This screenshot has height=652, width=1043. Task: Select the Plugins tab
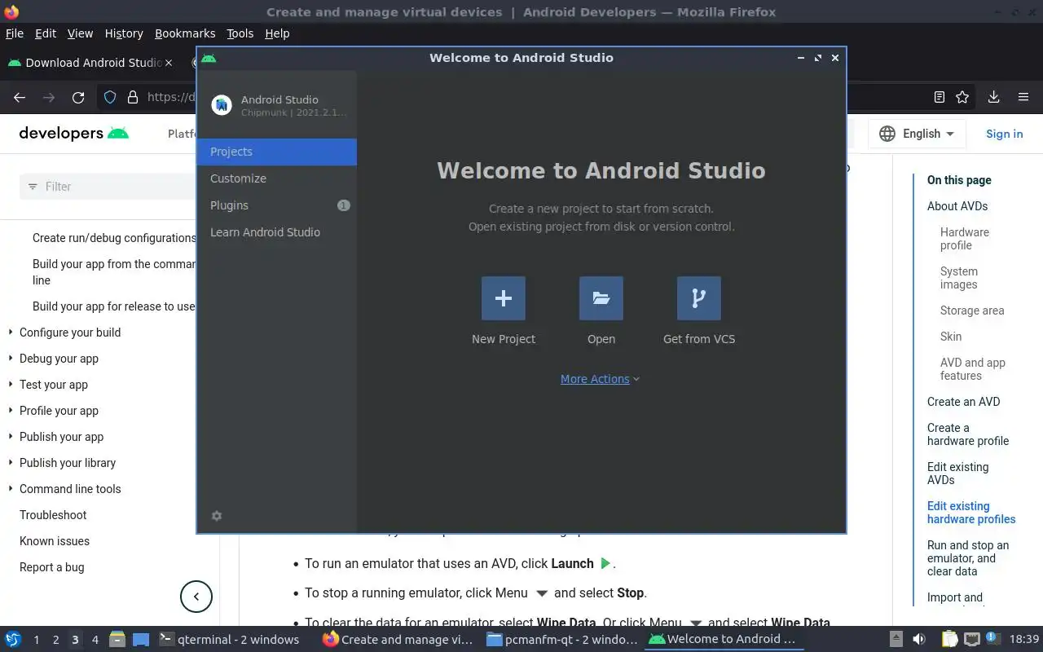pos(277,205)
